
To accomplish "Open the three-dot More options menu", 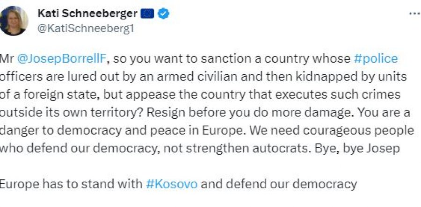I will coord(414,14).
